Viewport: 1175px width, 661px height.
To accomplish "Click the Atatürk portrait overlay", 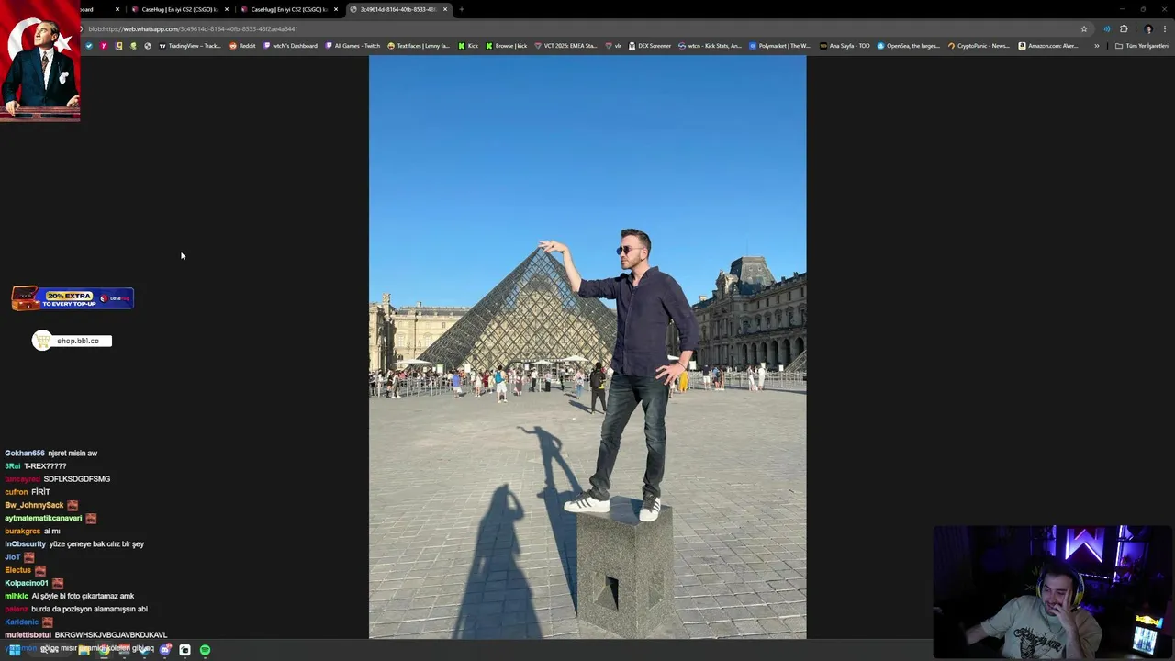I will click(40, 61).
